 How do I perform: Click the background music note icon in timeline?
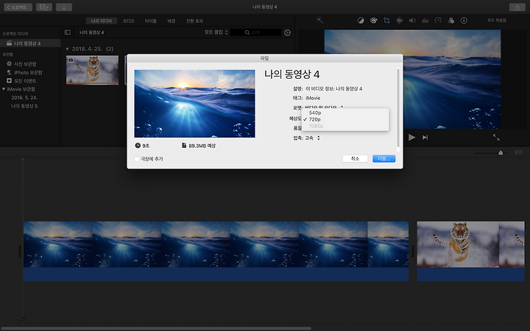[22, 318]
